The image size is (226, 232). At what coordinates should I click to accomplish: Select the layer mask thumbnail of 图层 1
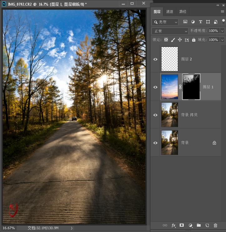pyautogui.click(x=191, y=87)
